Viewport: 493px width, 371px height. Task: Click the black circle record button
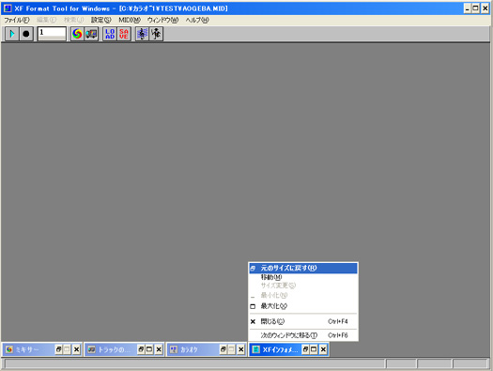[26, 34]
